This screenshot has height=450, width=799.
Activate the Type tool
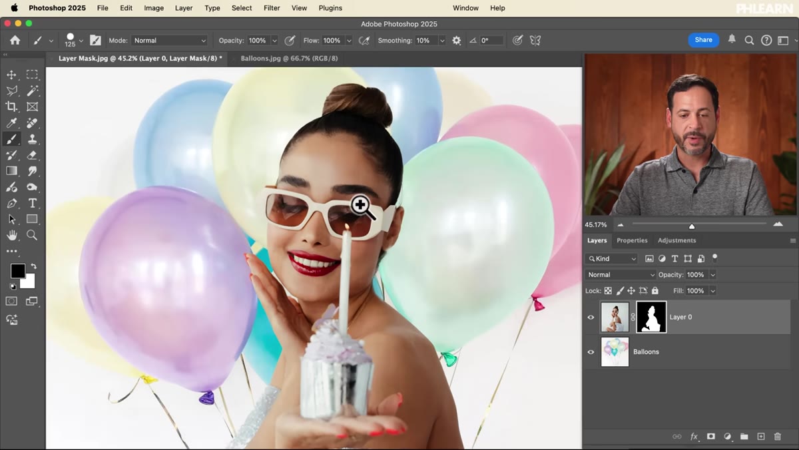point(32,203)
